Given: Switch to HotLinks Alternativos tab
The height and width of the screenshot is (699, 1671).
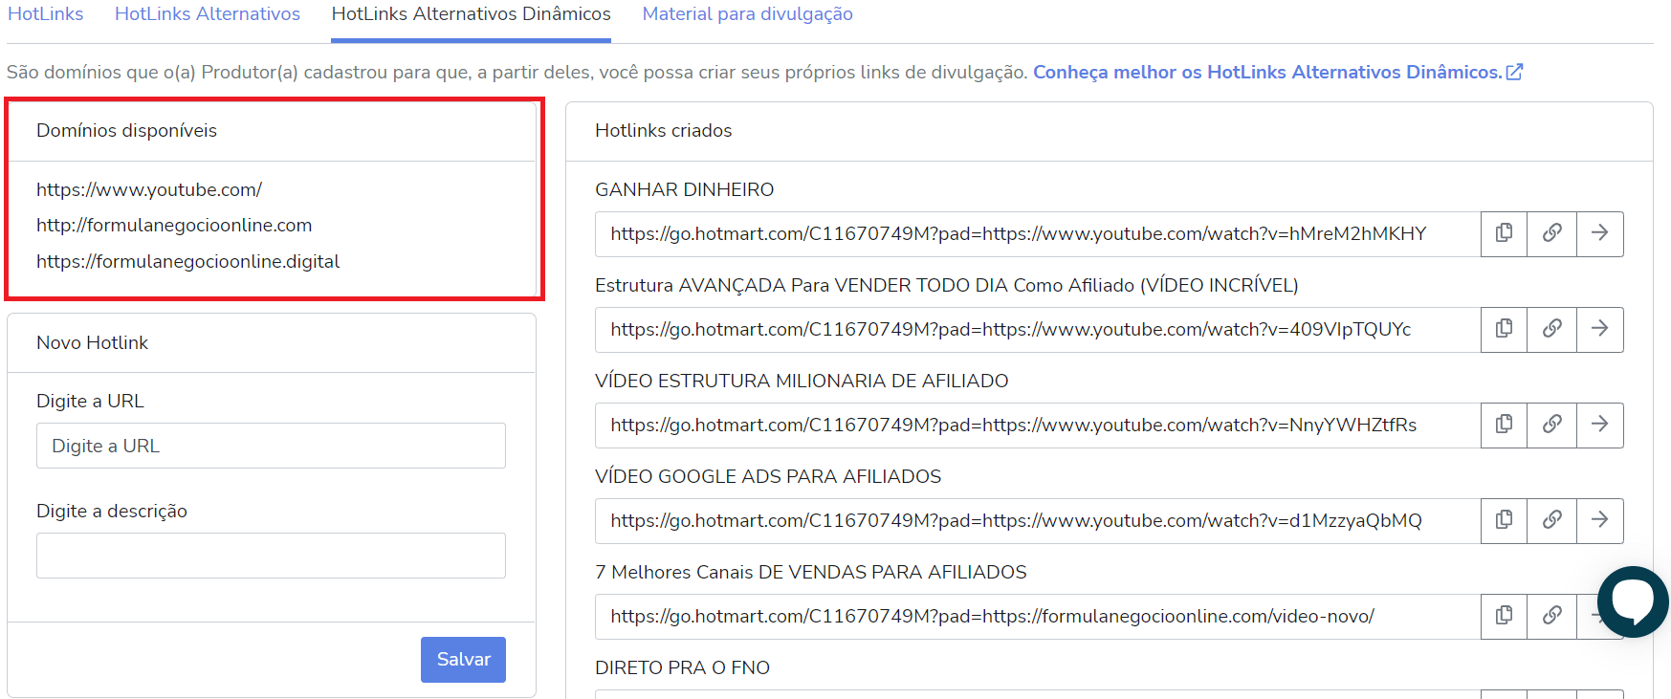Looking at the screenshot, I should pos(208,14).
